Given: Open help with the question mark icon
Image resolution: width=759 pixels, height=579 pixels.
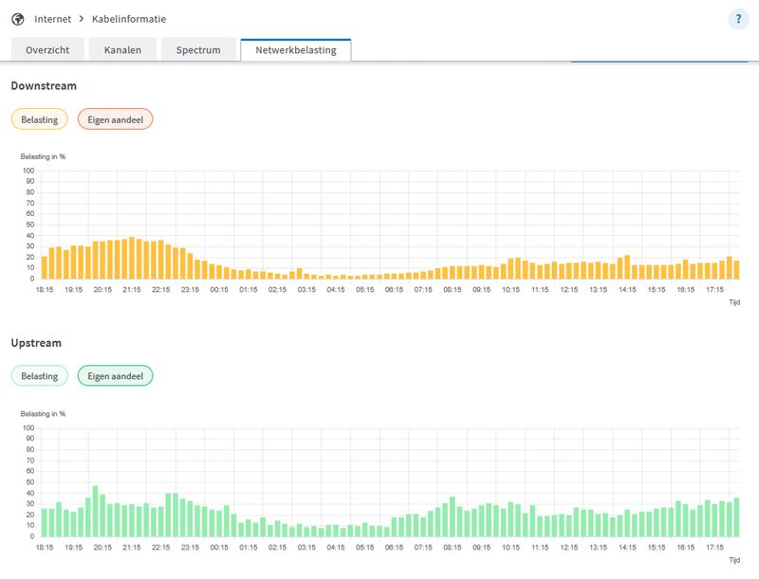Looking at the screenshot, I should [738, 19].
